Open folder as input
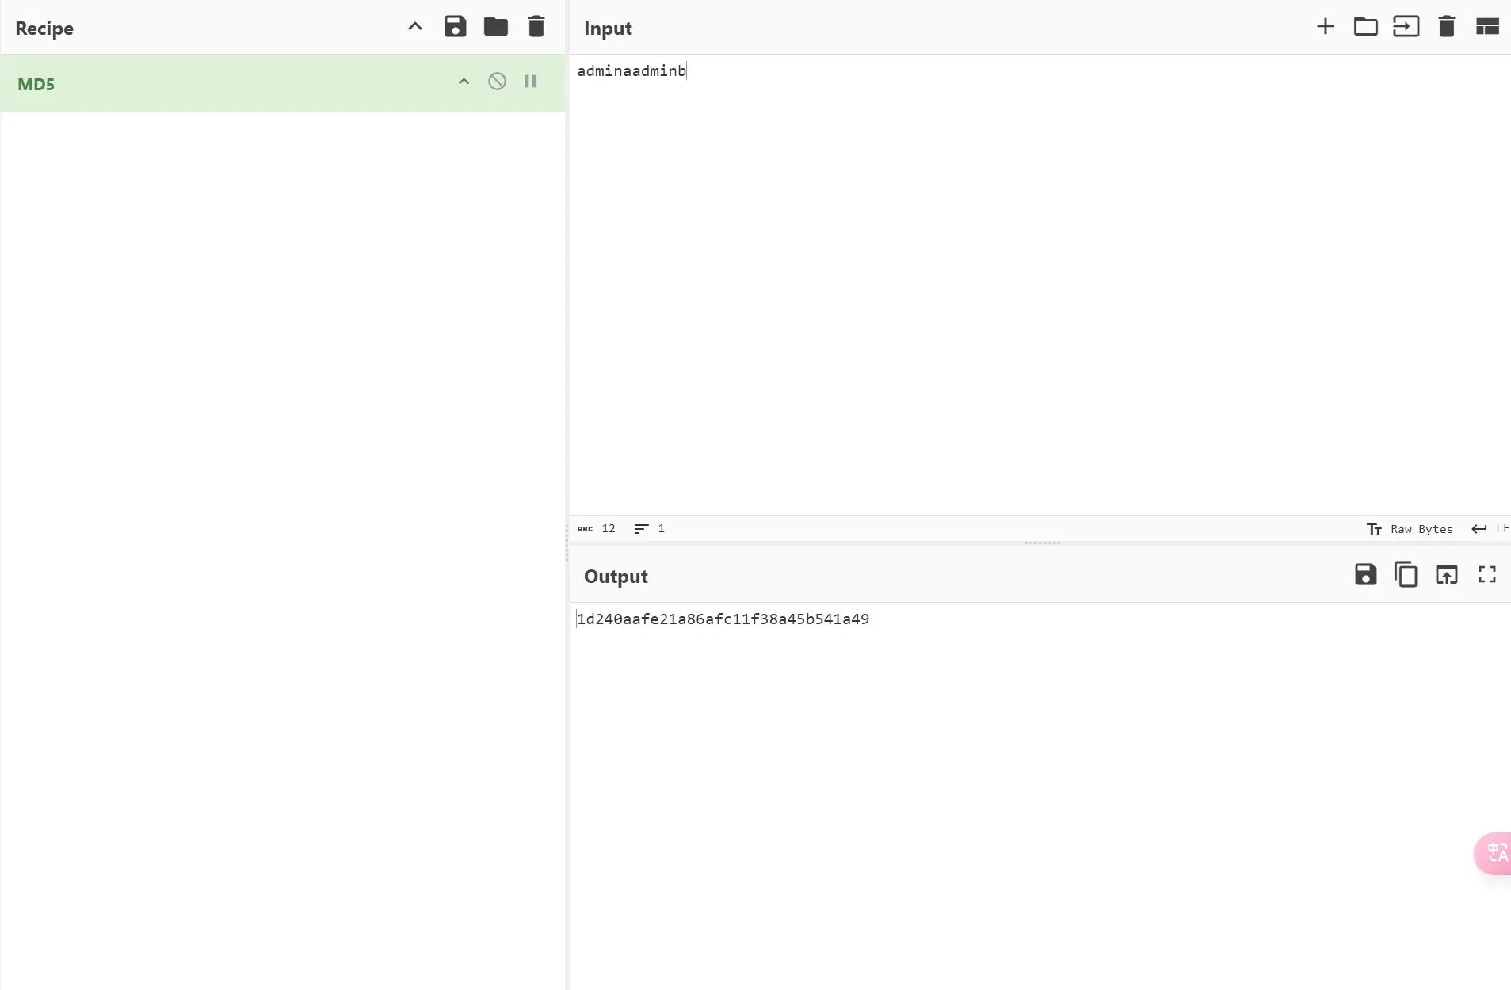1511x990 pixels. pos(1365,27)
